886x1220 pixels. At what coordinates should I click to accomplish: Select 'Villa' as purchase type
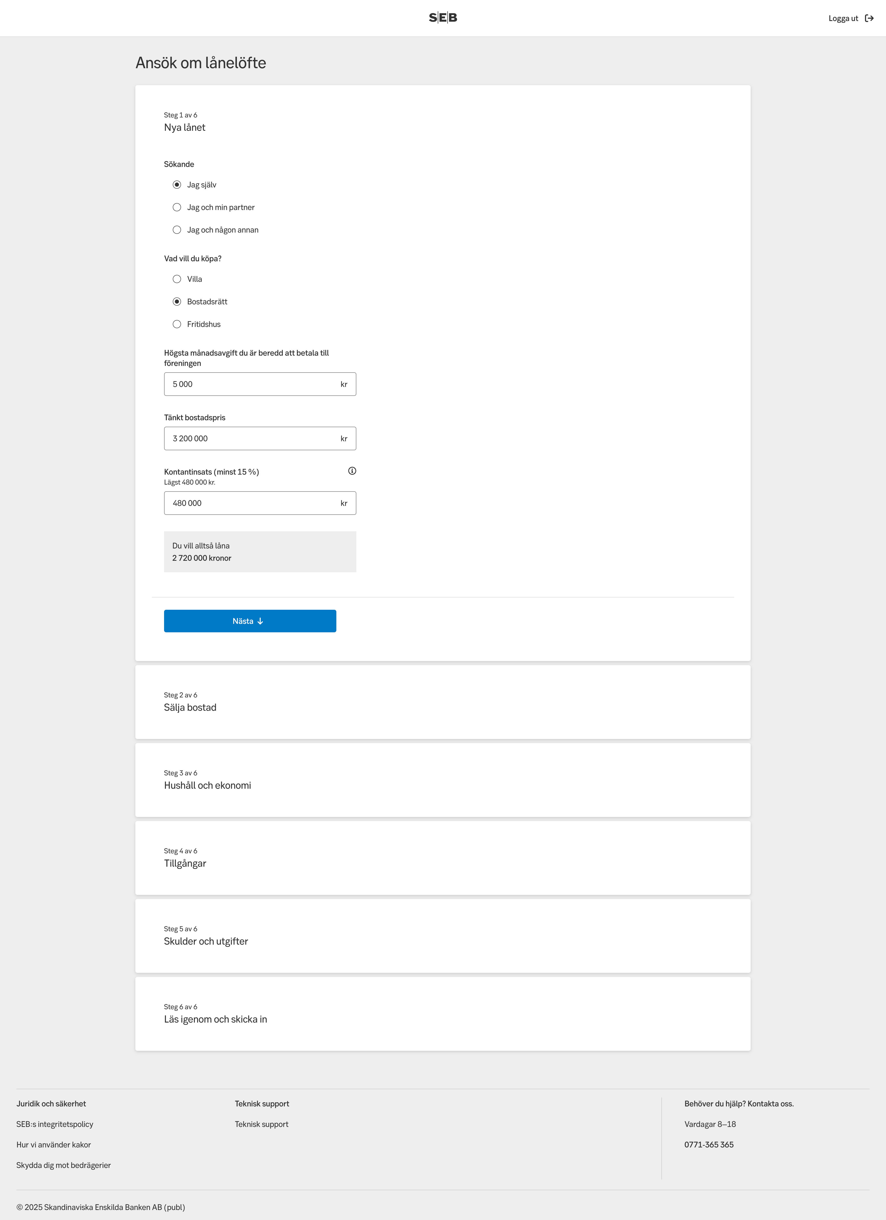[177, 279]
